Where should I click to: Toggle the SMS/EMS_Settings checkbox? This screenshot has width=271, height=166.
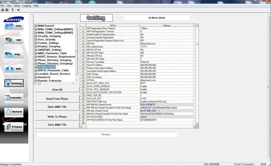[36, 50]
